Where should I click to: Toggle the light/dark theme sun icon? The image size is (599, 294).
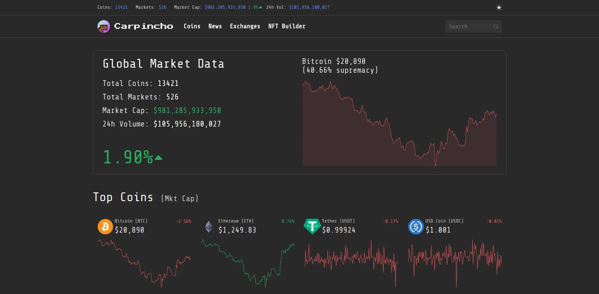[x=499, y=8]
